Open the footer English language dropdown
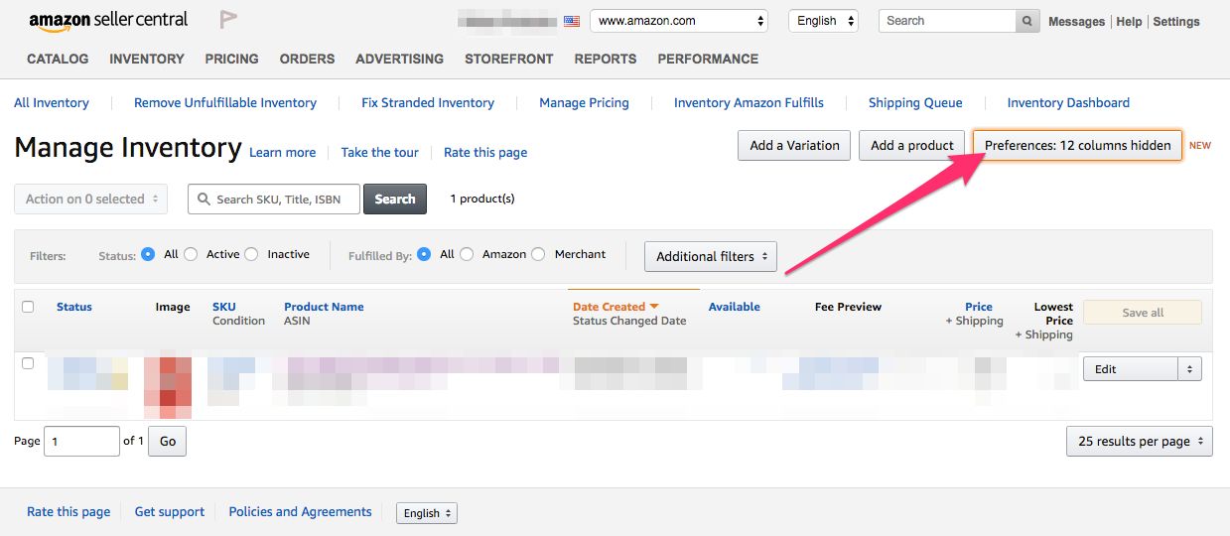The image size is (1230, 536). pos(427,513)
